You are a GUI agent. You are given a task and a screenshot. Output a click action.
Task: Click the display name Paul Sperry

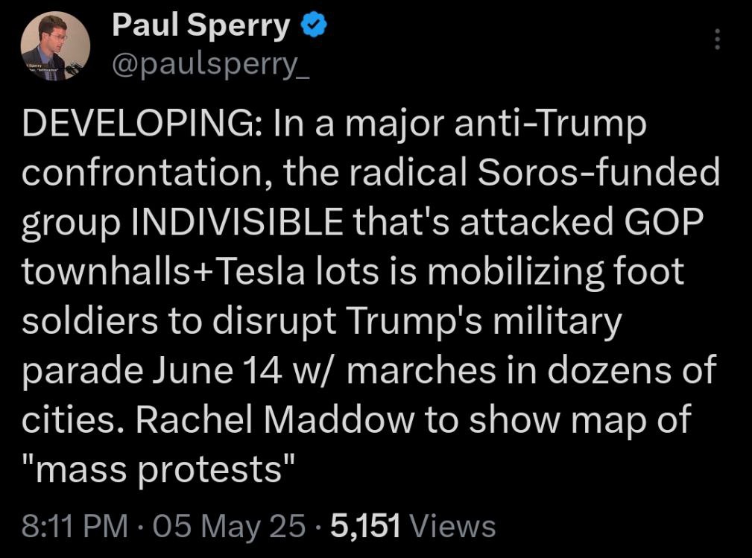point(201,25)
